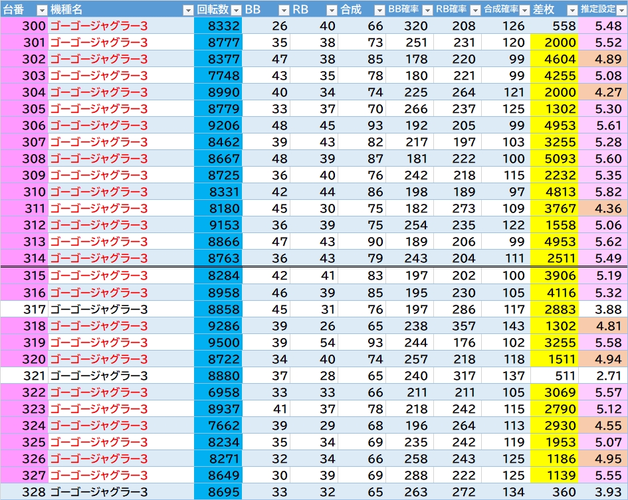
Task: Select the BB cell 26 in row 300
Action: point(266,26)
